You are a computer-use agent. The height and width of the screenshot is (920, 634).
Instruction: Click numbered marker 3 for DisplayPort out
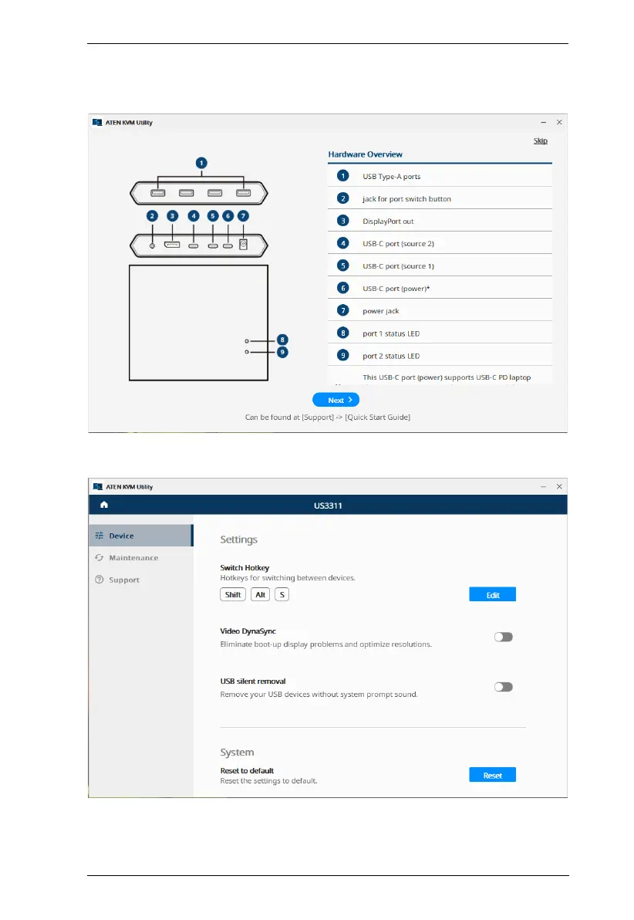point(172,216)
